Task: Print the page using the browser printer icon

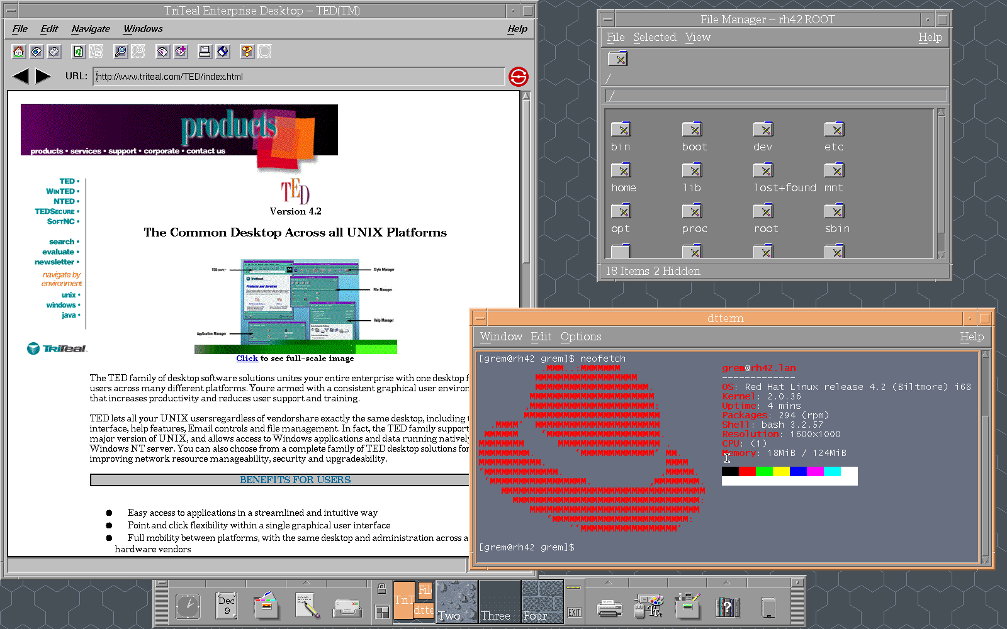Action: pyautogui.click(x=205, y=52)
